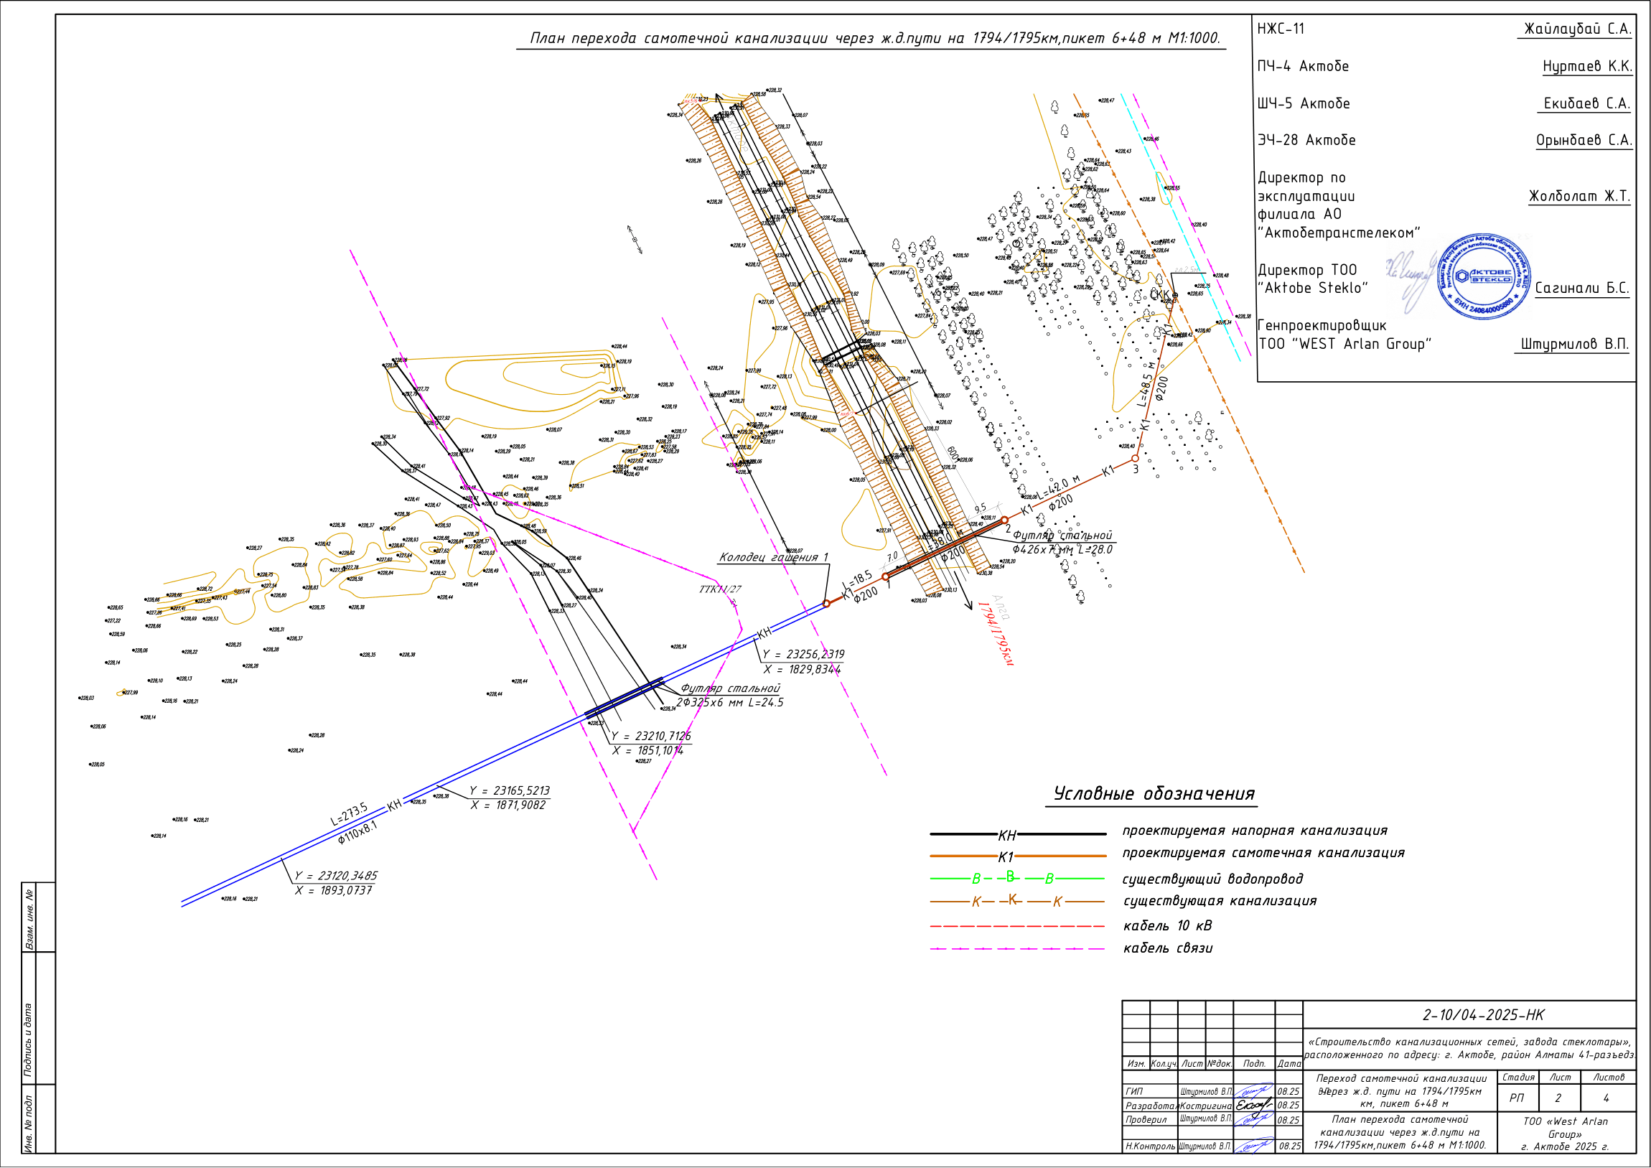The image size is (1651, 1168).
Task: Click the red dashed 10 кВ cable symbol
Action: pos(1018,926)
